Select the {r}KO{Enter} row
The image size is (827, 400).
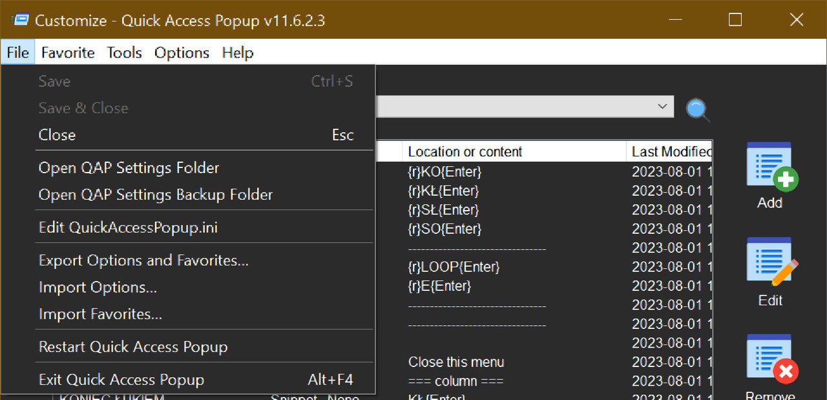(445, 173)
